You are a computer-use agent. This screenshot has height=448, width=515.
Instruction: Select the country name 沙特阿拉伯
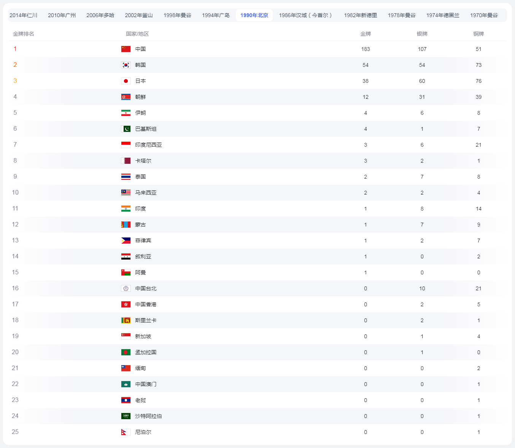(149, 416)
